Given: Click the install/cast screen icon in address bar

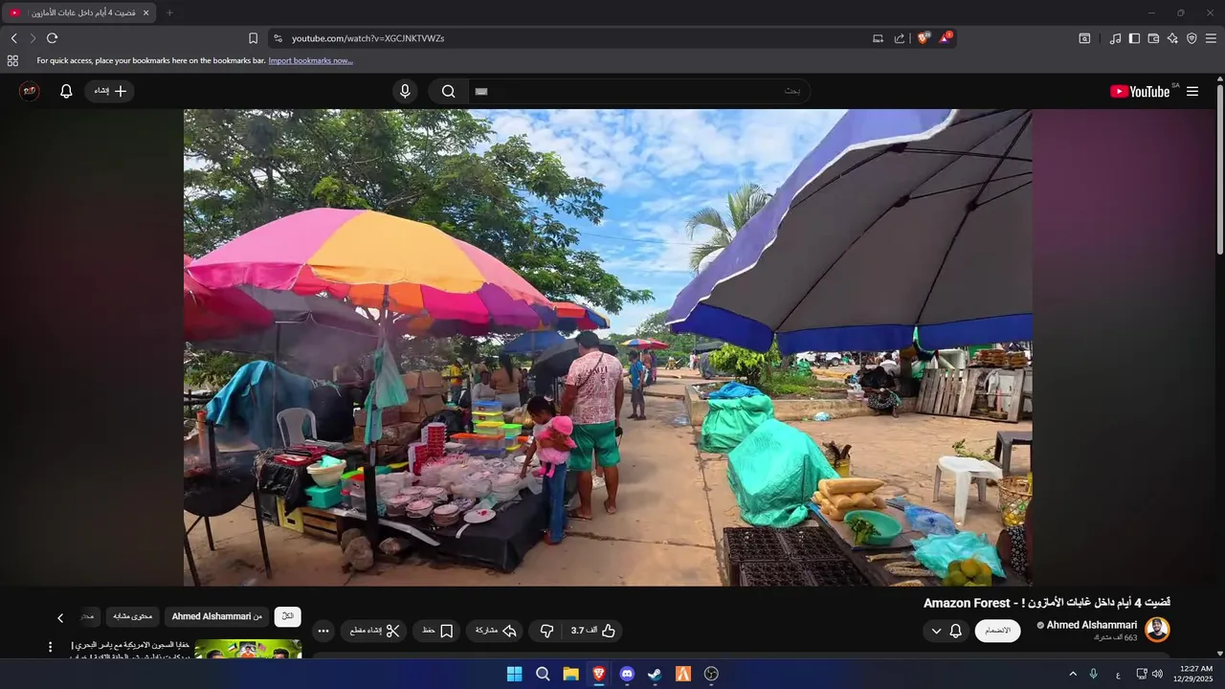Looking at the screenshot, I should tap(878, 38).
